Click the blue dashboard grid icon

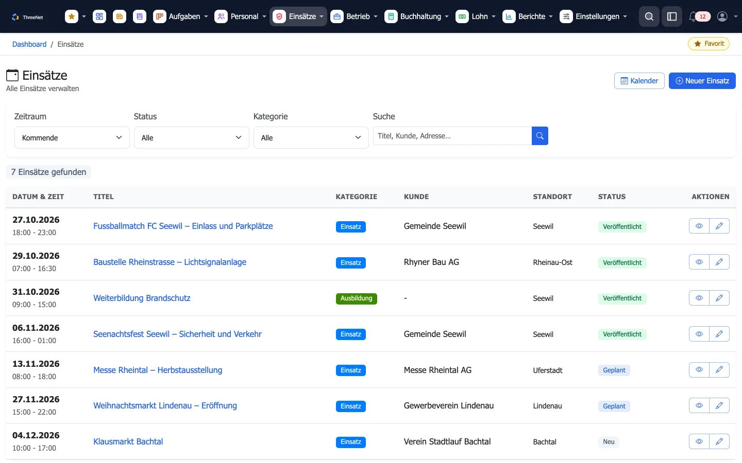[99, 16]
